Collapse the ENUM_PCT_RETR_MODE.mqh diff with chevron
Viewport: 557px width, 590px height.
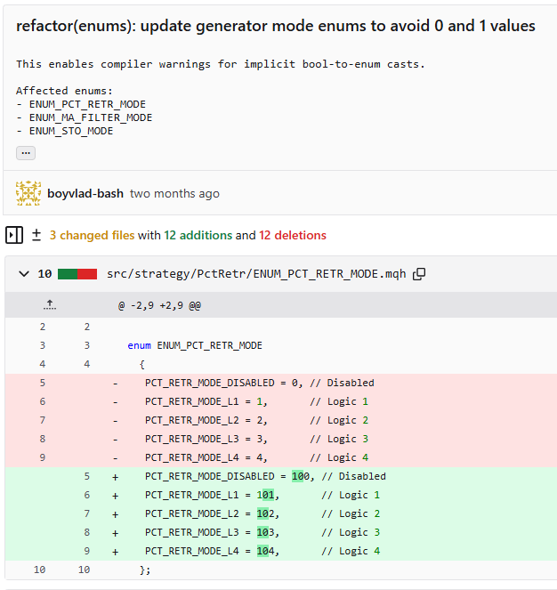coord(23,274)
